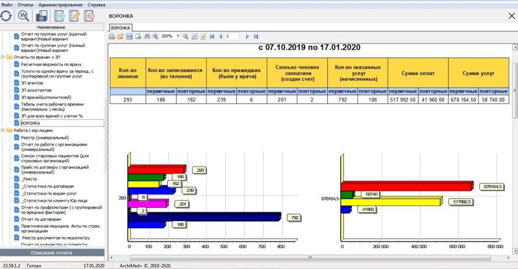The image size is (518, 269).
Task: Find text with binoculars icon
Action: (147, 36)
